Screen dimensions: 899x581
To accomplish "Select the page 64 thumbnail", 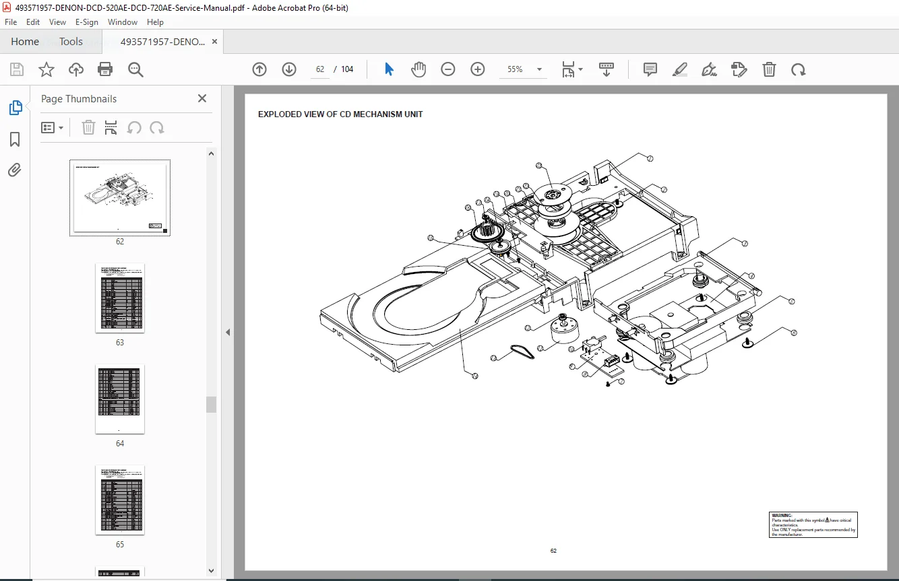I will 120,399.
